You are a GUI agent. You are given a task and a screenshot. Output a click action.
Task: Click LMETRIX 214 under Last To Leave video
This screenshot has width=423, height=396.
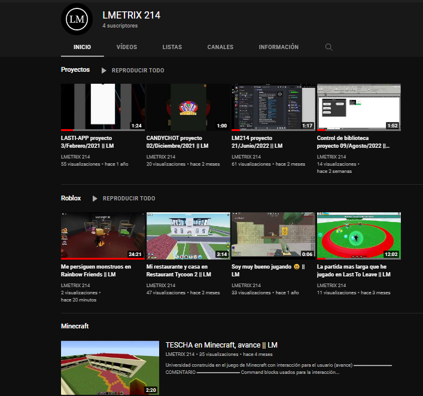click(x=331, y=285)
